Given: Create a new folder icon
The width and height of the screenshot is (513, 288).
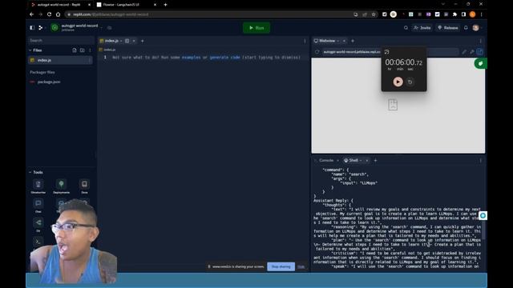Looking at the screenshot, I should (x=82, y=50).
